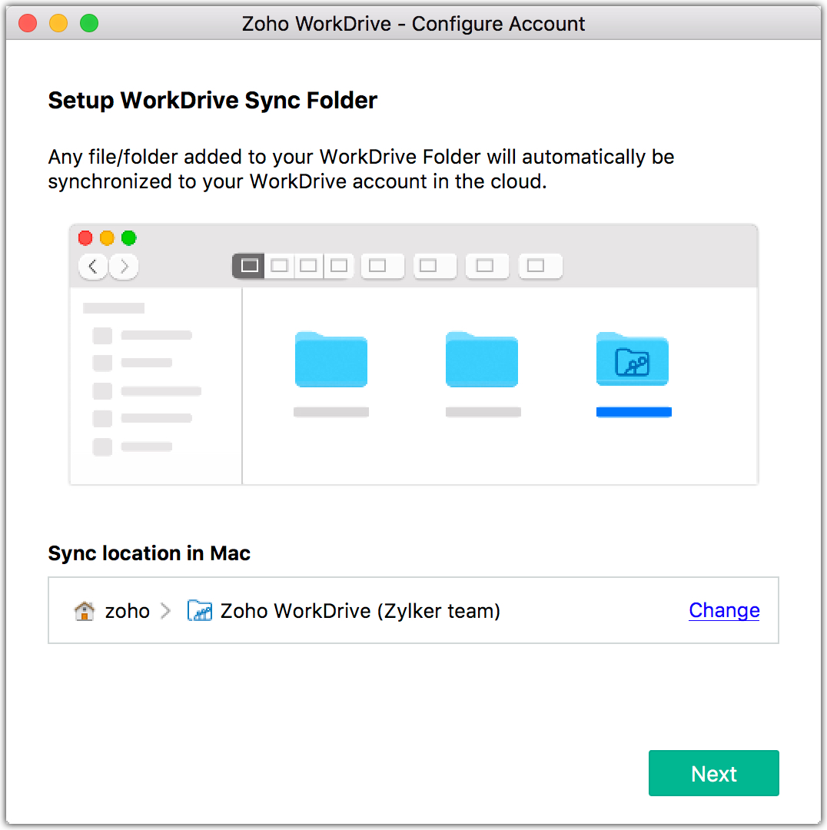This screenshot has width=827, height=830.
Task: Click the Next button
Action: (x=713, y=773)
